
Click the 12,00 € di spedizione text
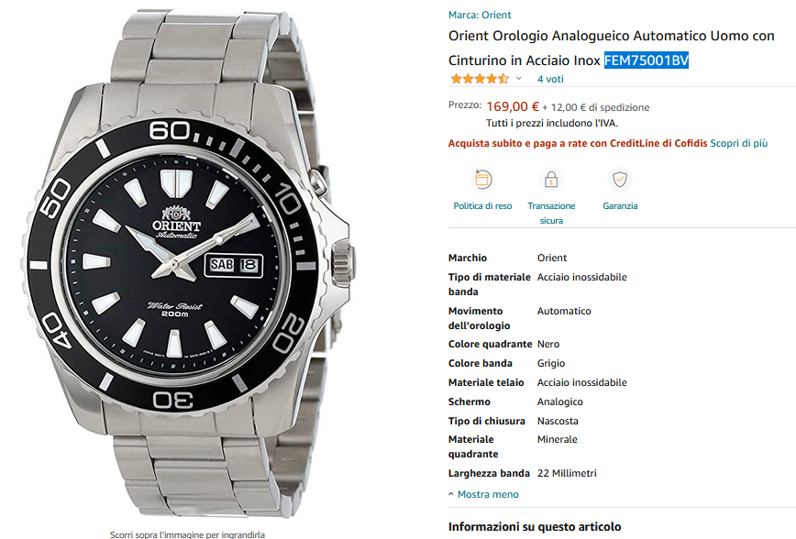(600, 107)
